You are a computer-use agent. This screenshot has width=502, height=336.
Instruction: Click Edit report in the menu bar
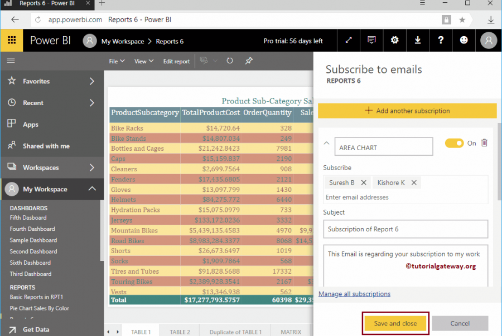point(176,61)
